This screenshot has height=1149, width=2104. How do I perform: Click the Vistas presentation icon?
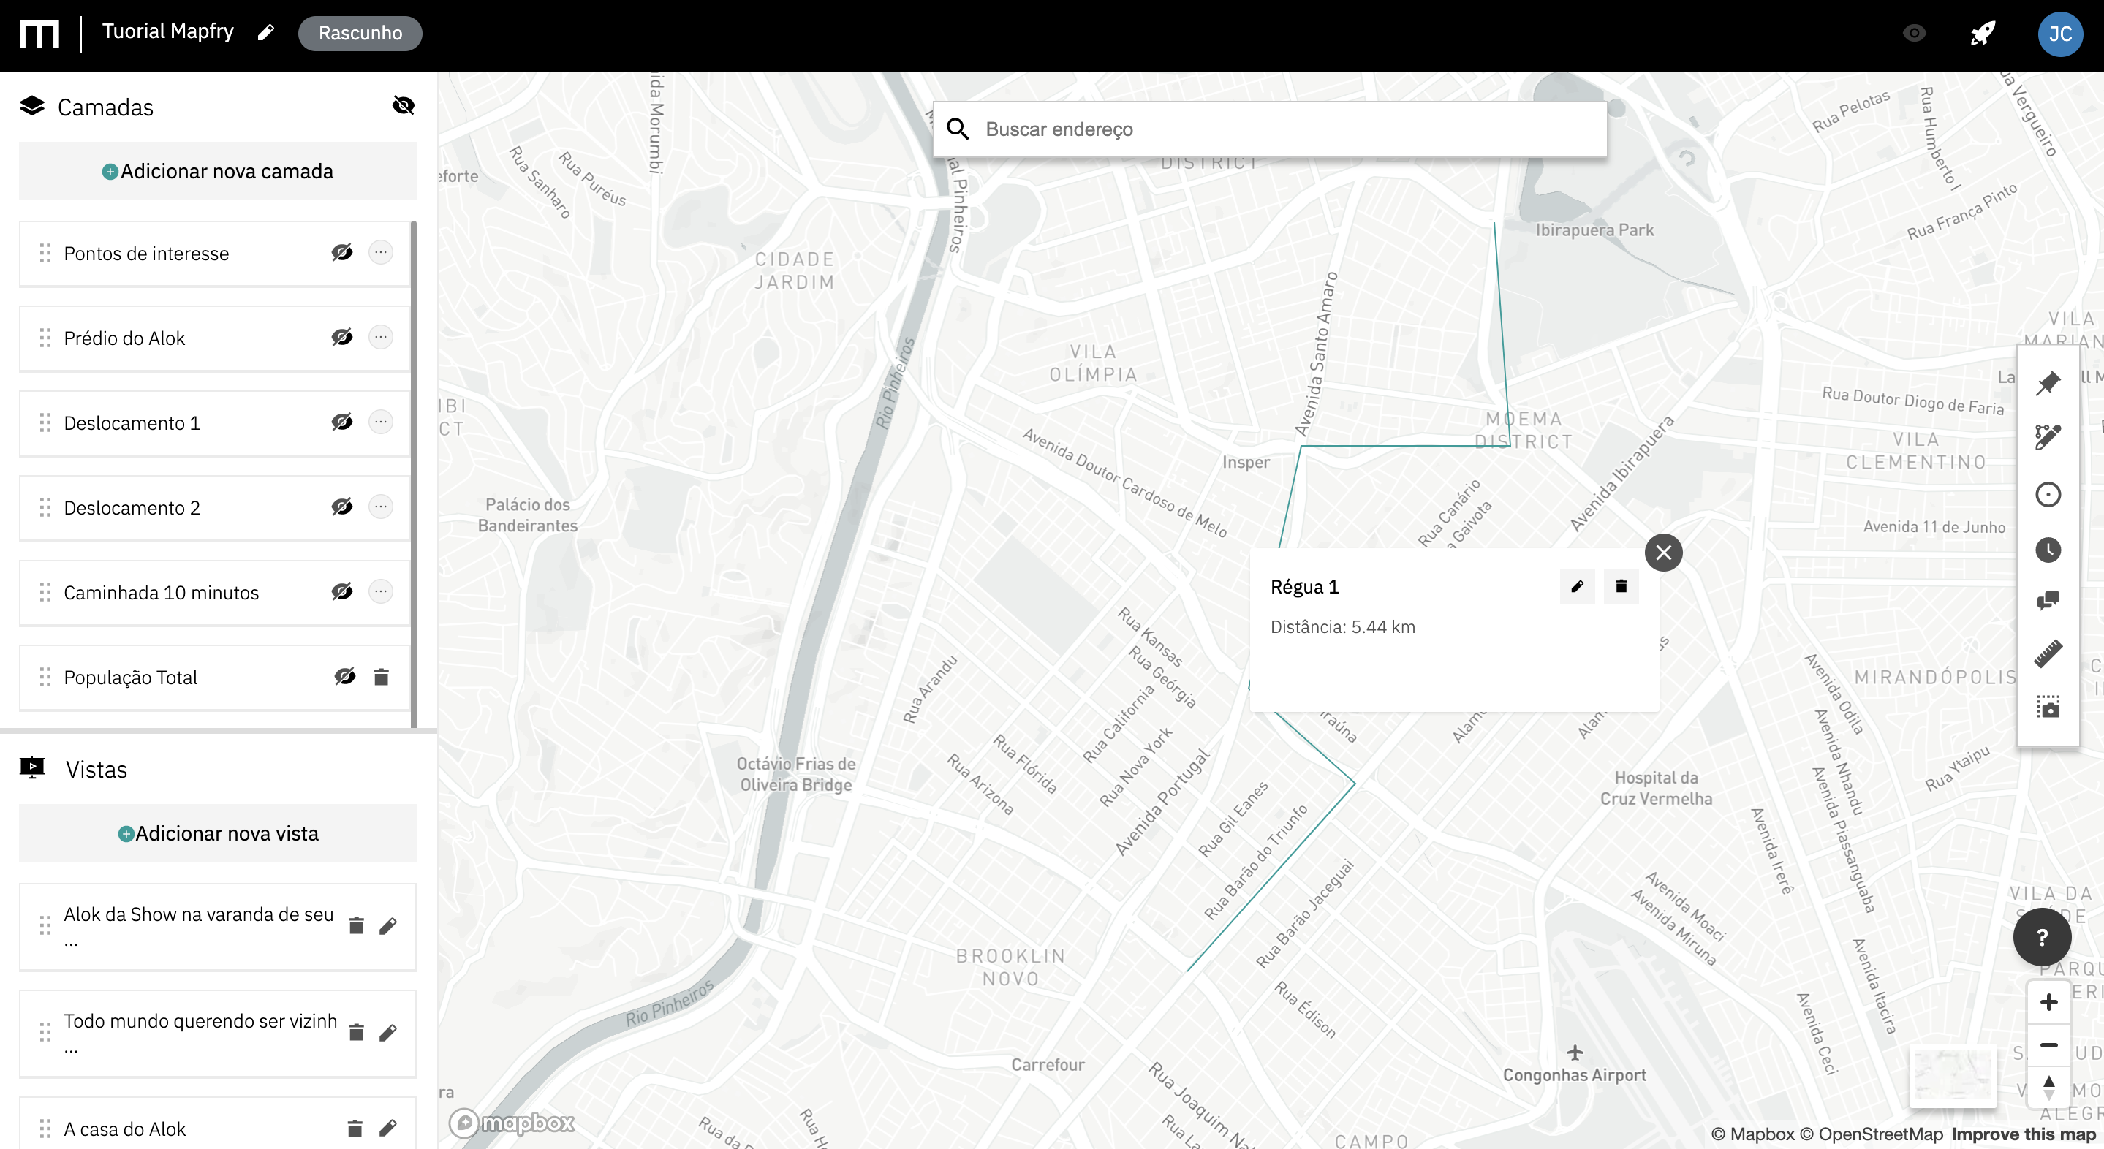[32, 768]
